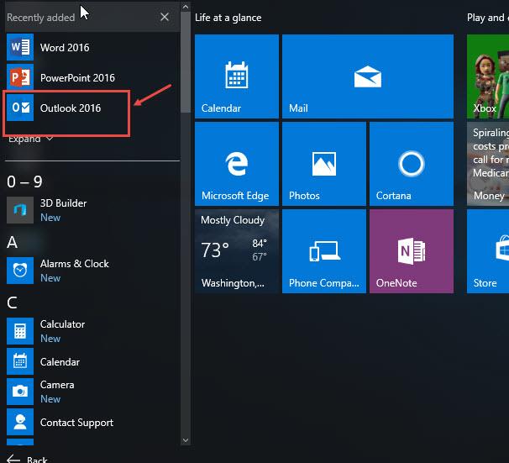Launch the OneNote tile
This screenshot has height=463, width=509.
point(412,251)
